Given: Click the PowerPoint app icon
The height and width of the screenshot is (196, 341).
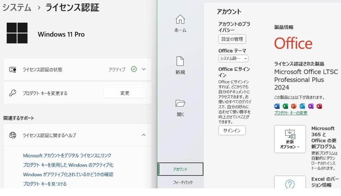Looking at the screenshot, I should click(294, 106).
